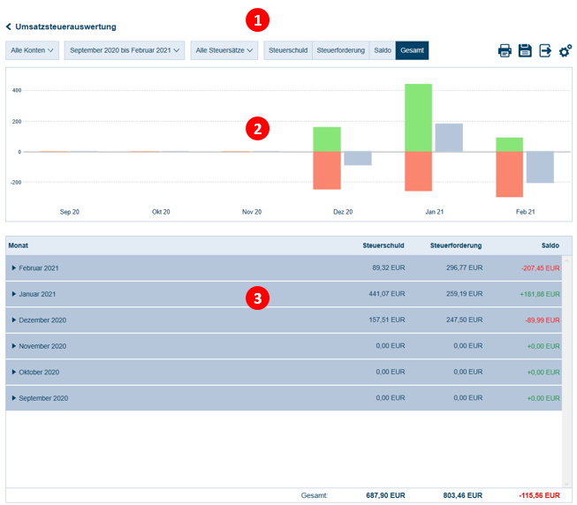Expand the Dezember 2020 row triangle
The width and height of the screenshot is (577, 505).
click(x=14, y=320)
